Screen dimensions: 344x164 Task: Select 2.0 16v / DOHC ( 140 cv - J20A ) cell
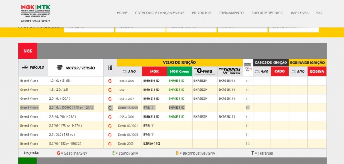coord(76,108)
